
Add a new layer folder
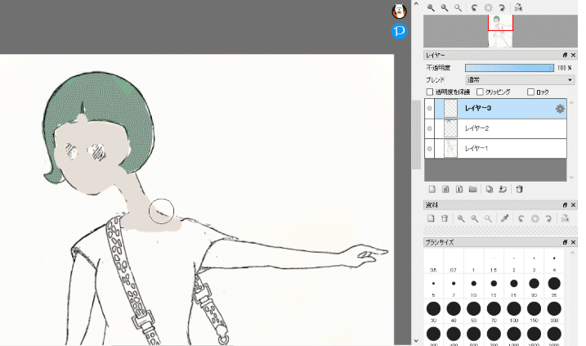pyautogui.click(x=472, y=189)
